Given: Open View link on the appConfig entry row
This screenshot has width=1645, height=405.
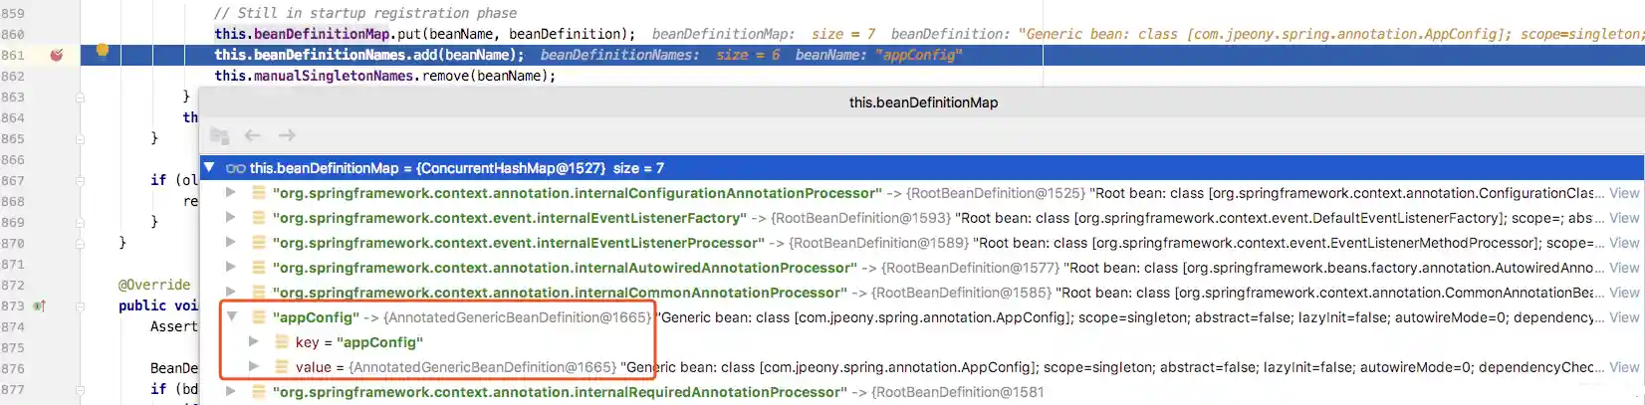Looking at the screenshot, I should 1624,317.
